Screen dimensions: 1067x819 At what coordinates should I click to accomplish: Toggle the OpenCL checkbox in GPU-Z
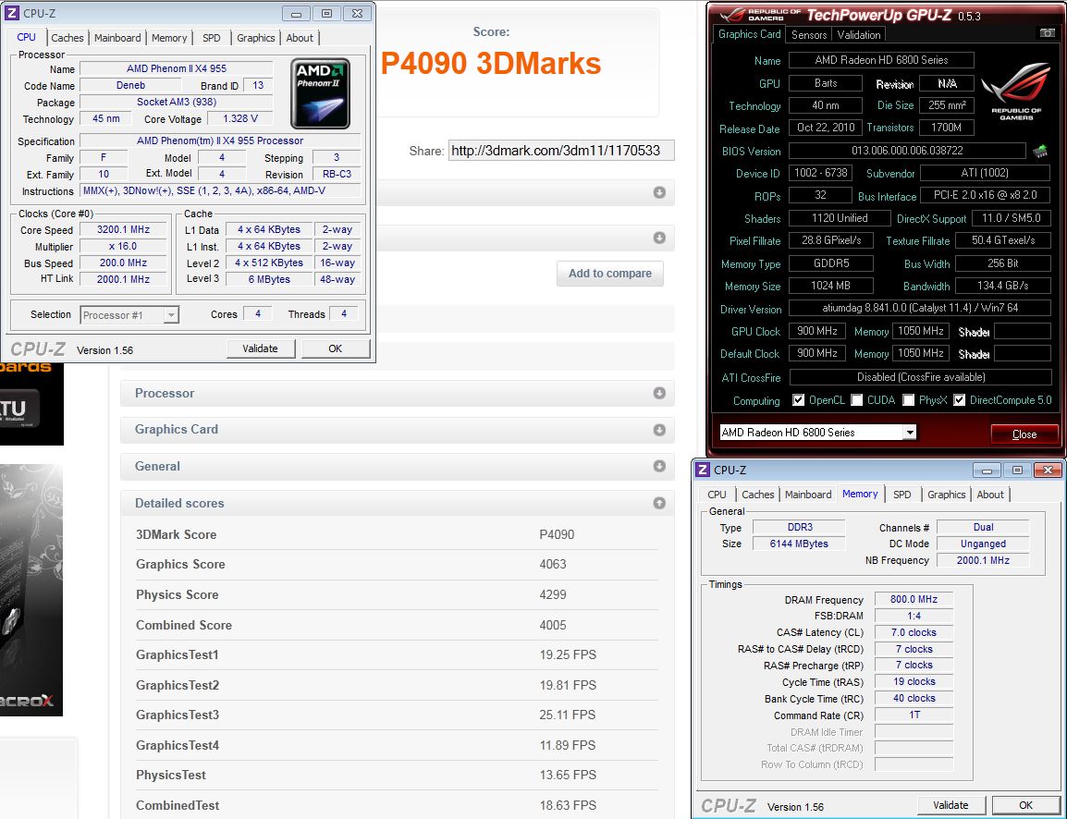pyautogui.click(x=799, y=400)
